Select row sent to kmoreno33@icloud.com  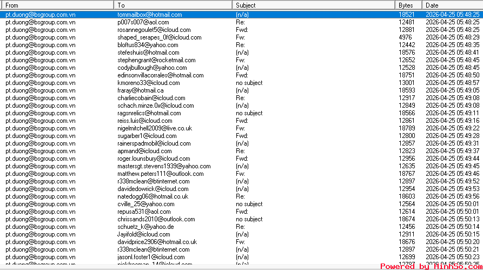click(241, 83)
